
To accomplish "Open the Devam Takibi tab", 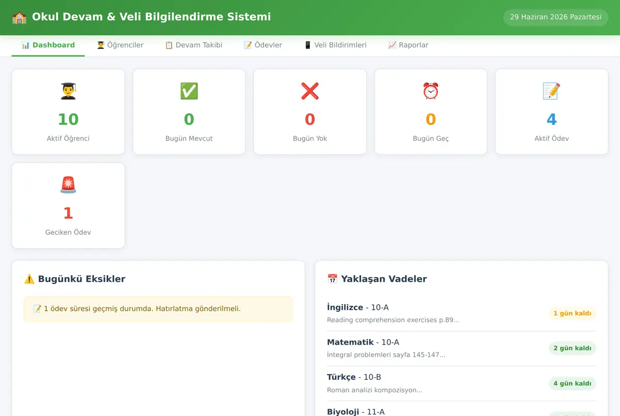I will [x=193, y=45].
